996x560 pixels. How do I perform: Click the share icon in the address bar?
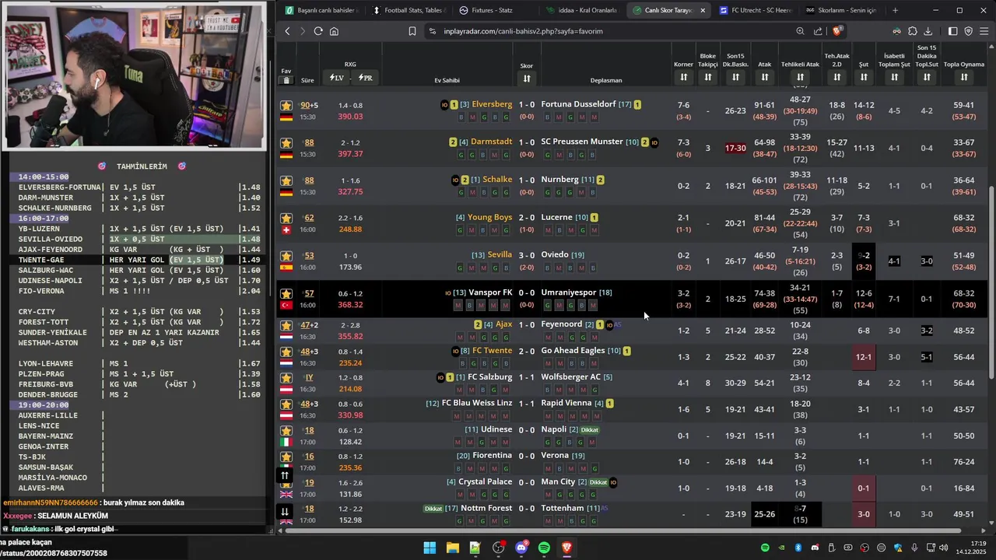coord(818,31)
